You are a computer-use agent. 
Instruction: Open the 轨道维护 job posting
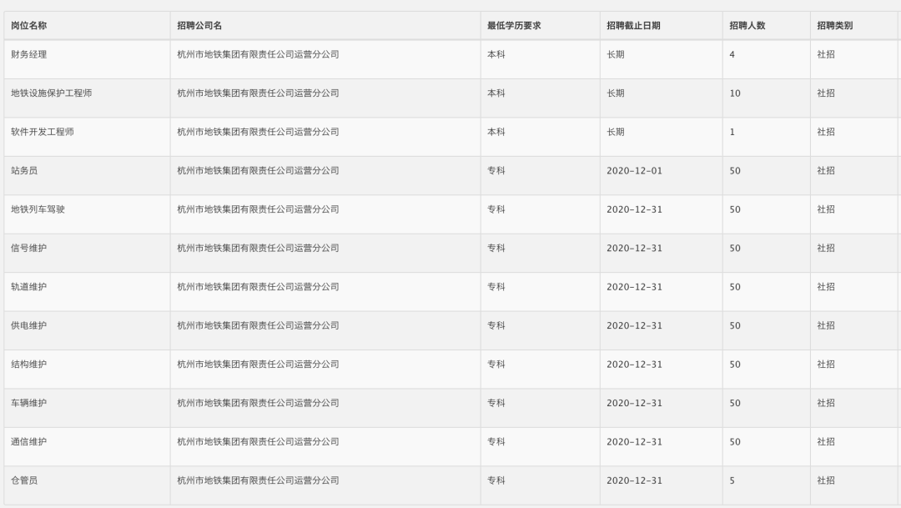coord(28,287)
